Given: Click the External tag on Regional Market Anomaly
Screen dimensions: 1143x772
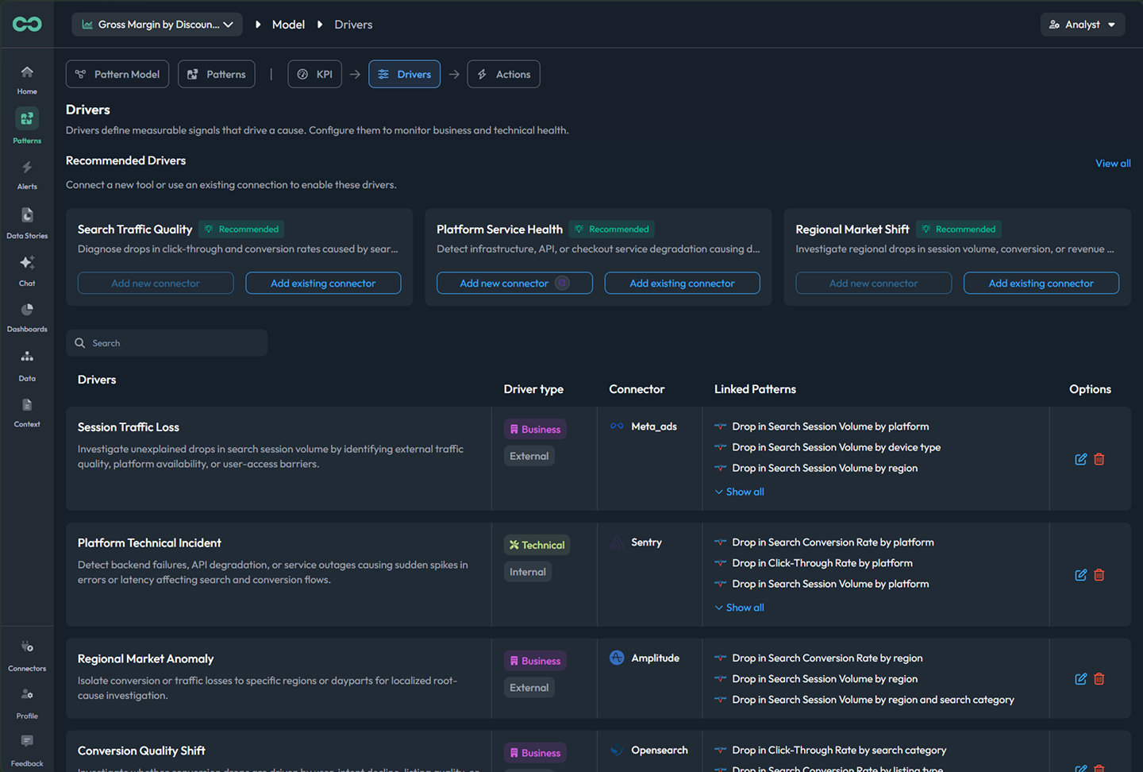Looking at the screenshot, I should [529, 688].
